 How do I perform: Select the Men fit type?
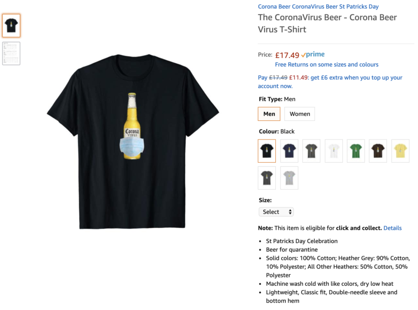pos(269,114)
